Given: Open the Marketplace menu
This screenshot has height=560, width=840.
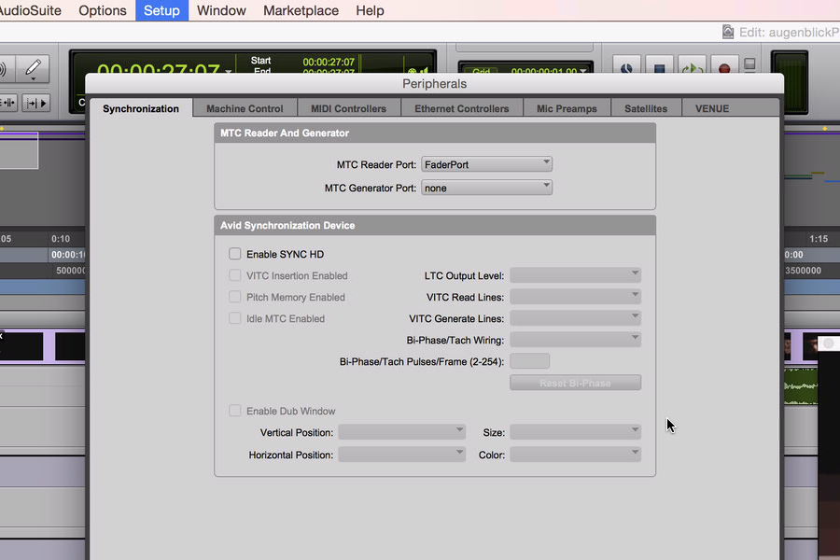Looking at the screenshot, I should click(301, 10).
